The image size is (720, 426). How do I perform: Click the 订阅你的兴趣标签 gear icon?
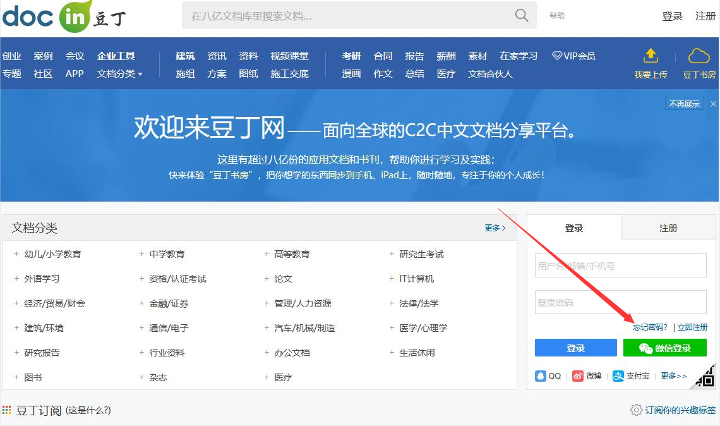pyautogui.click(x=636, y=410)
